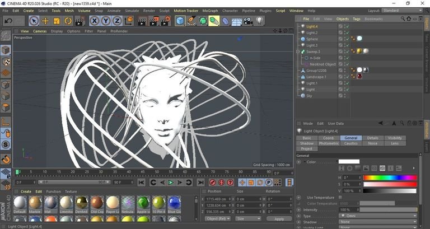430x229 pixels.
Task: Switch to Coord. tab
Action: [x=329, y=138]
